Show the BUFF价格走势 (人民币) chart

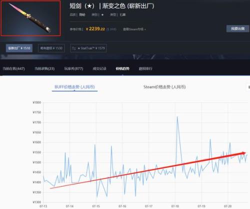click(x=74, y=87)
